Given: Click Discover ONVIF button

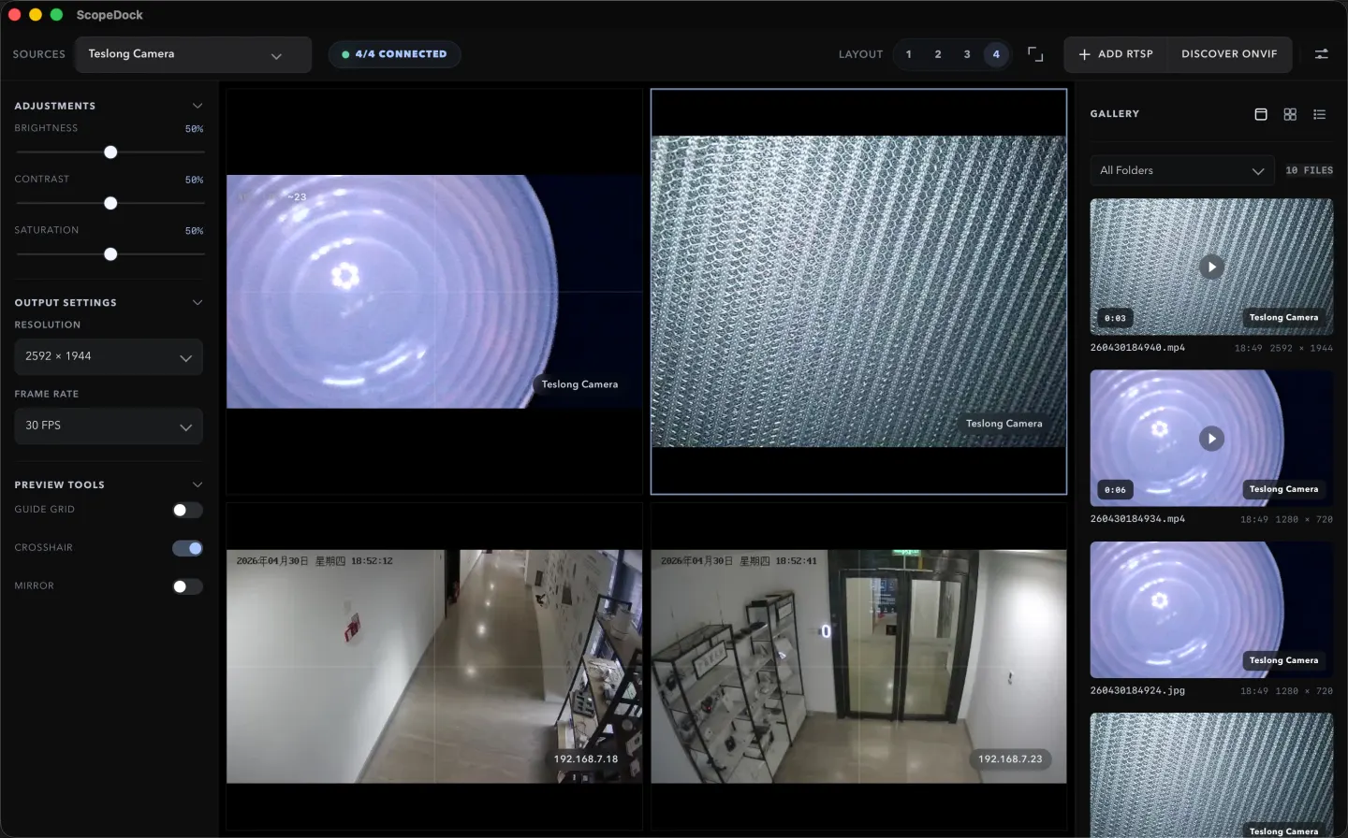Looking at the screenshot, I should tap(1229, 54).
